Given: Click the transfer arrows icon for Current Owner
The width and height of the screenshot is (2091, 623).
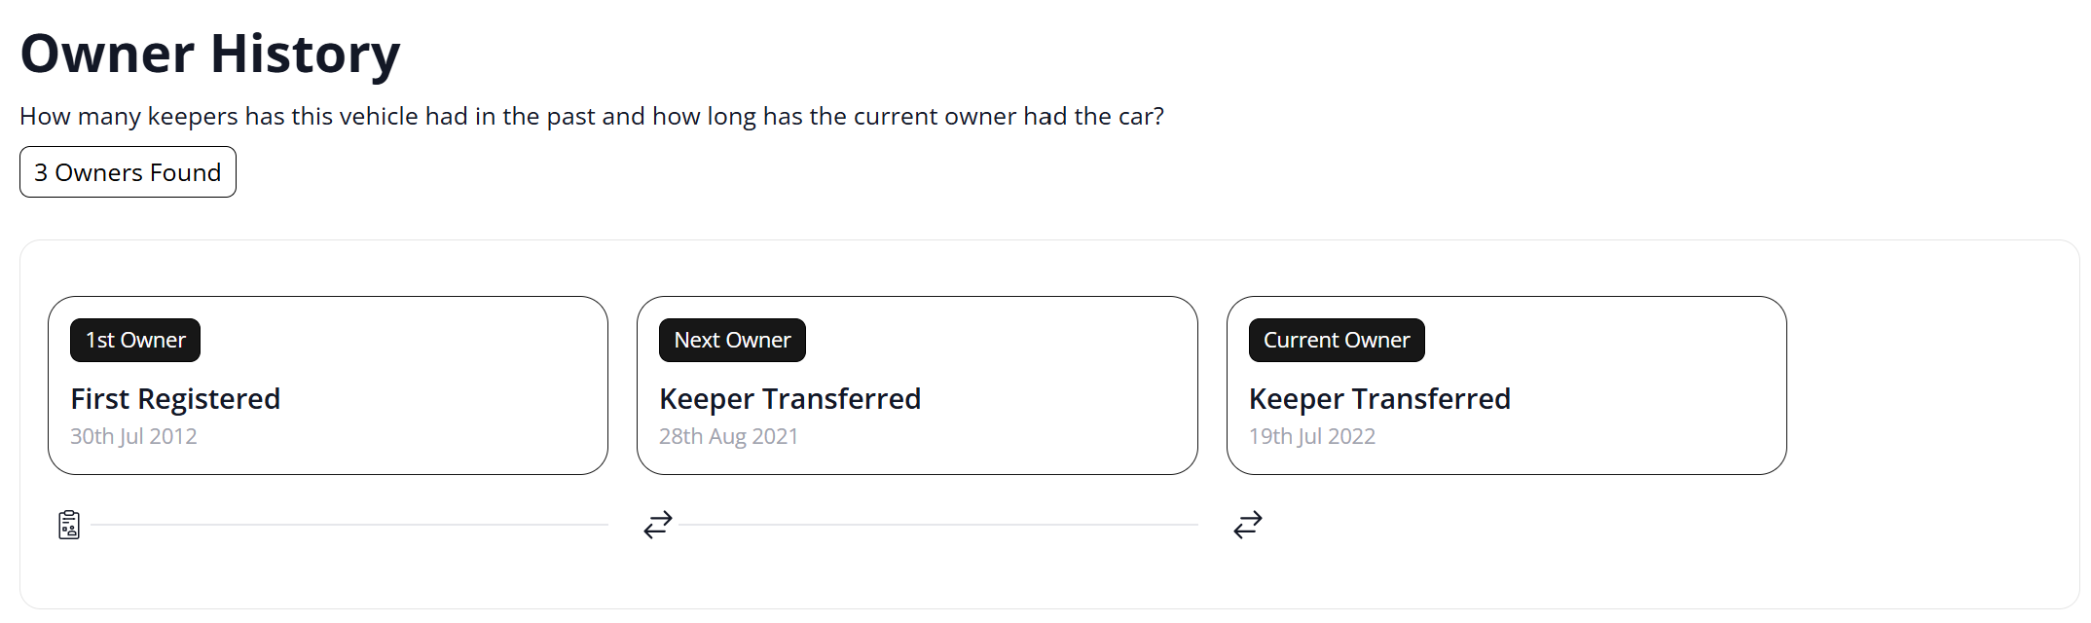Looking at the screenshot, I should tap(1248, 525).
